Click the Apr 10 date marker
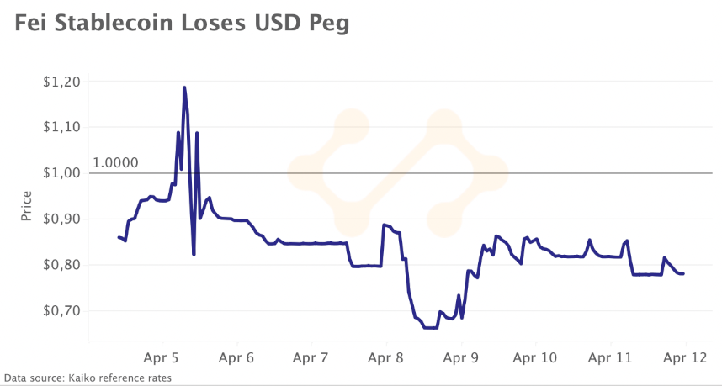The image size is (722, 386). click(x=535, y=357)
